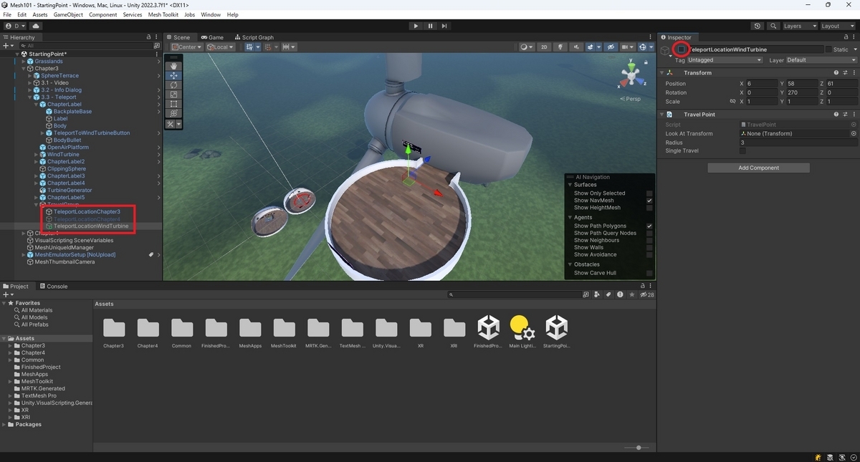Enable the TeleportLocationWindTurbine active checkbox

click(x=682, y=49)
